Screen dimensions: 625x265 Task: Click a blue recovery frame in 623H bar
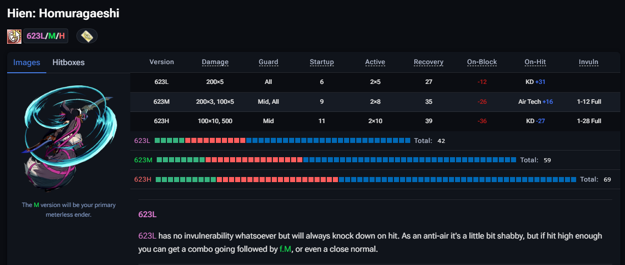tap(457, 179)
